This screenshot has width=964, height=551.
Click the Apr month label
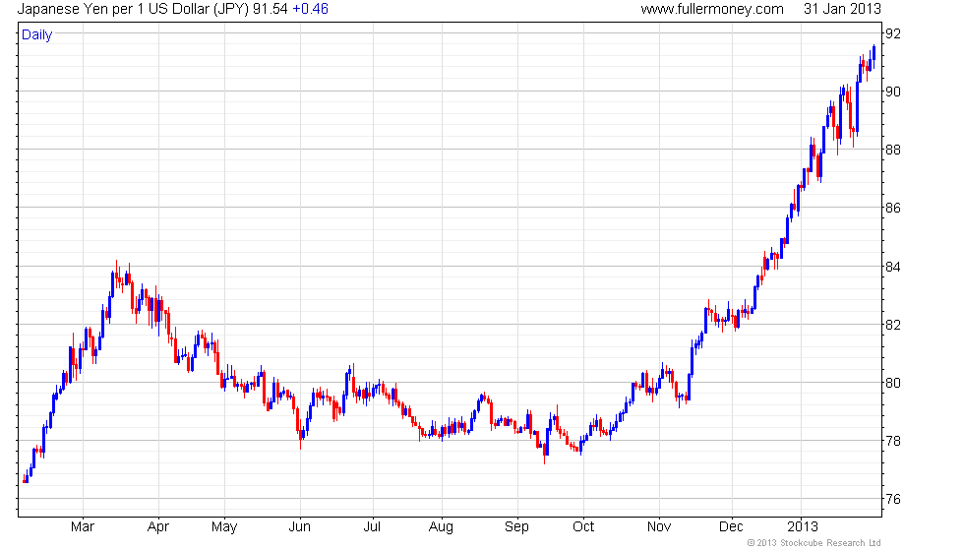click(158, 527)
